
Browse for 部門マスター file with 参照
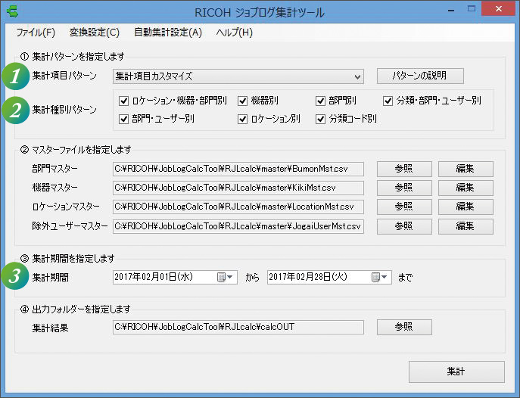(403, 168)
